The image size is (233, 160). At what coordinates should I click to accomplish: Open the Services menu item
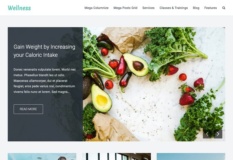pos(149,8)
